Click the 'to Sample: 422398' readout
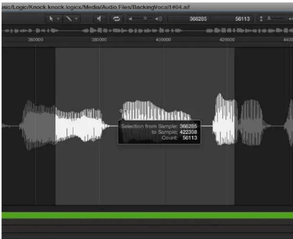 [174, 132]
